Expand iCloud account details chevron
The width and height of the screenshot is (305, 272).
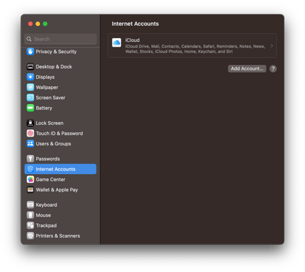click(x=272, y=46)
